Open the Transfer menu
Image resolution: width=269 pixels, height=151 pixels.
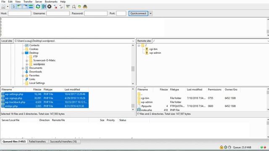28,2
